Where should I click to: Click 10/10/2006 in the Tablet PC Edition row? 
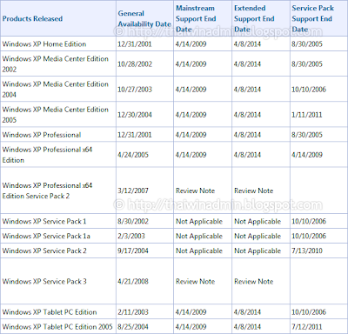tap(309, 312)
